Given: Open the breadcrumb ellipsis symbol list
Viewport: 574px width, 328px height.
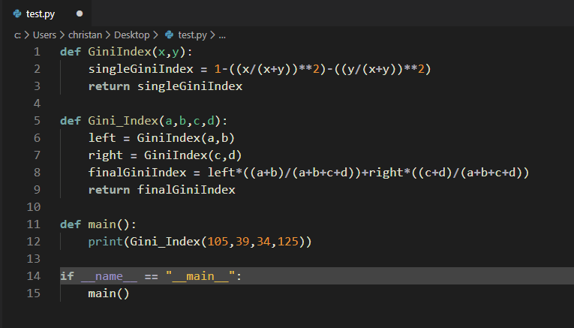Looking at the screenshot, I should [222, 35].
